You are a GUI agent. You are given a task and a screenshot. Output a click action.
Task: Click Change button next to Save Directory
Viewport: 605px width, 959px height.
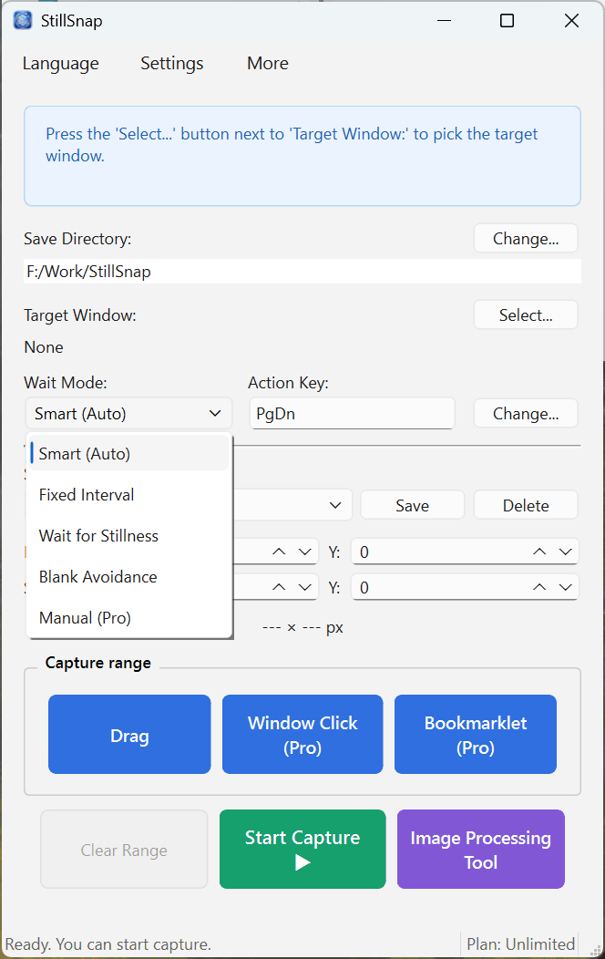pos(526,239)
